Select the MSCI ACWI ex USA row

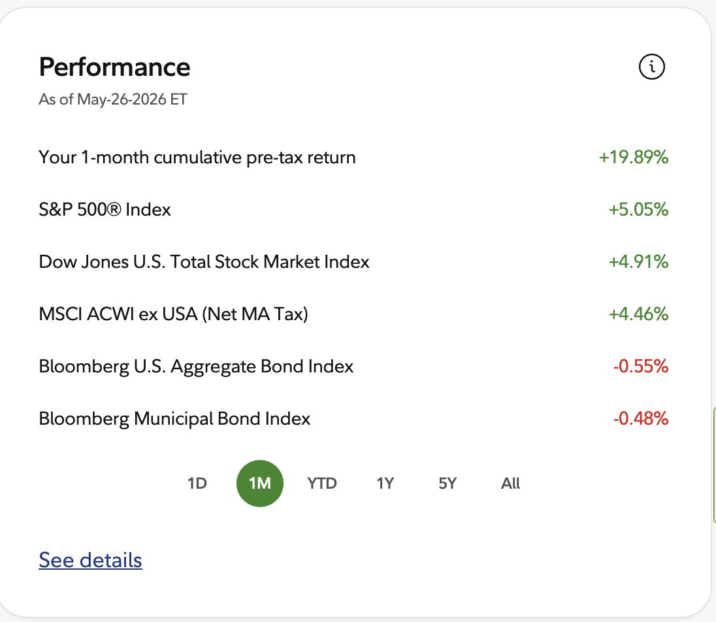pos(353,314)
